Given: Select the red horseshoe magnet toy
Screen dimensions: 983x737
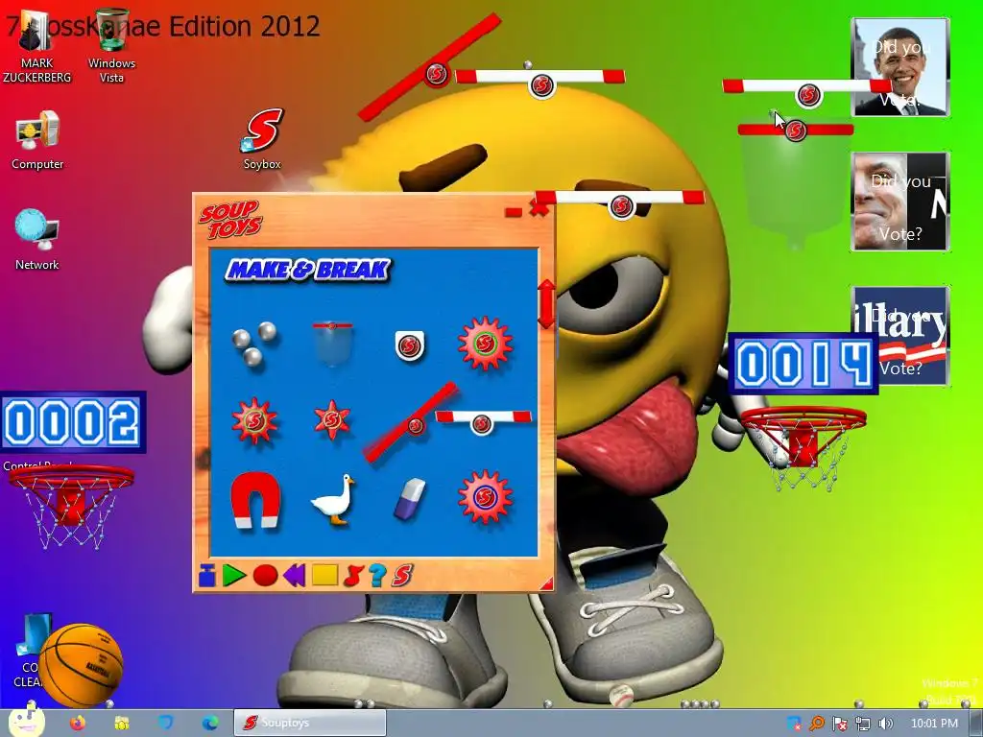Looking at the screenshot, I should [x=253, y=499].
